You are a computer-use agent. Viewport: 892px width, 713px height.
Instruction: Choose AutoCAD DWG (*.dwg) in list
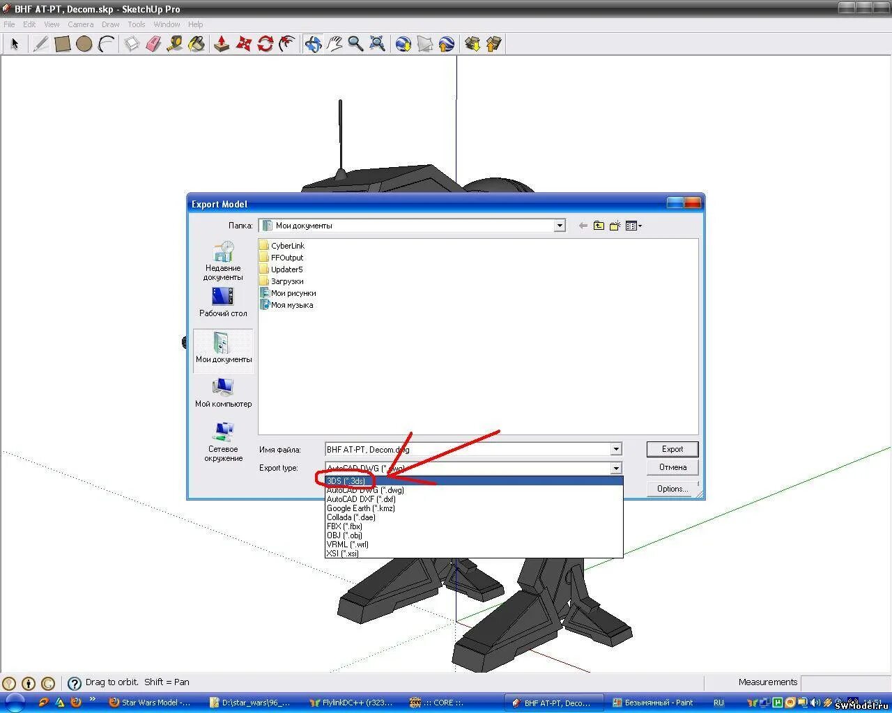pyautogui.click(x=474, y=490)
